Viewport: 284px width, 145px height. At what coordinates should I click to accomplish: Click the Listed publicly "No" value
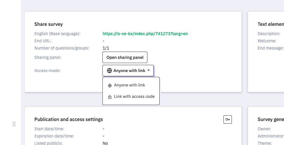click(x=105, y=143)
